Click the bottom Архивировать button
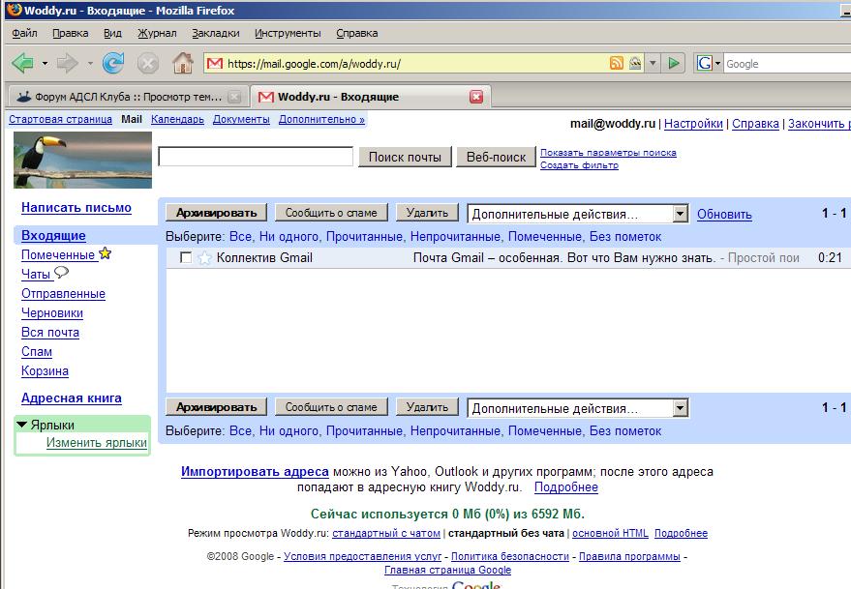The image size is (851, 589). point(216,407)
